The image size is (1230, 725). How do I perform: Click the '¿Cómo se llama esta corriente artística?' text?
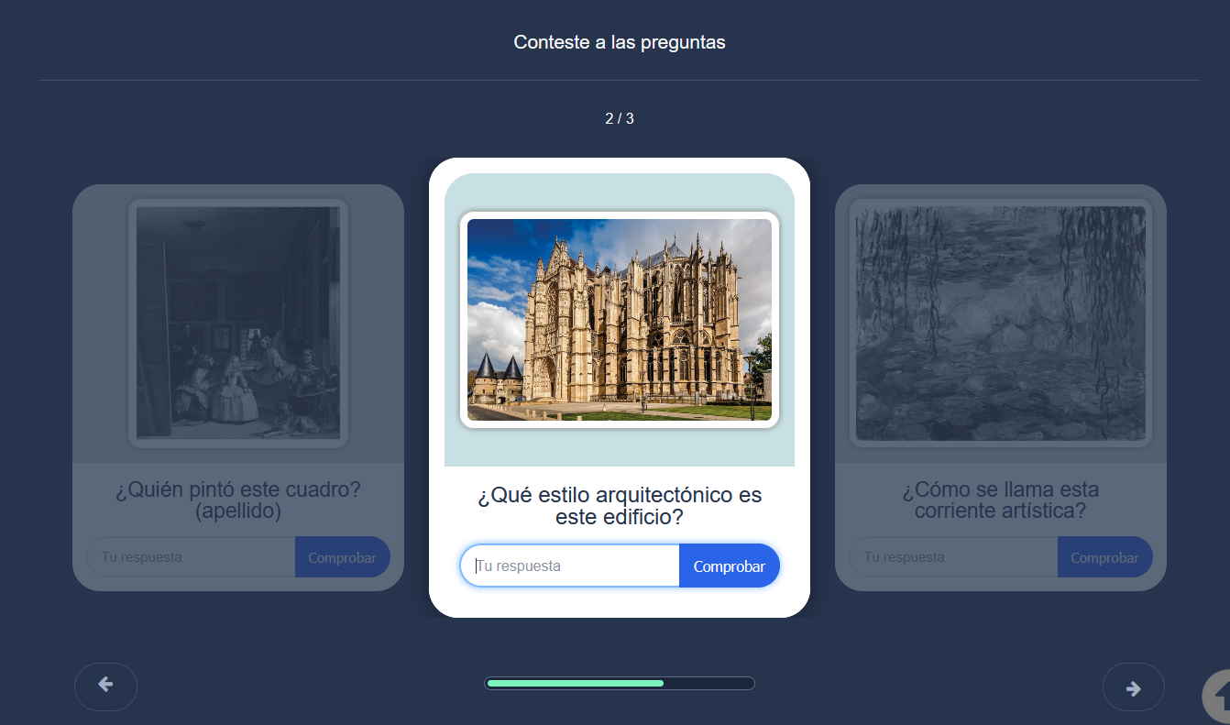tap(1000, 500)
